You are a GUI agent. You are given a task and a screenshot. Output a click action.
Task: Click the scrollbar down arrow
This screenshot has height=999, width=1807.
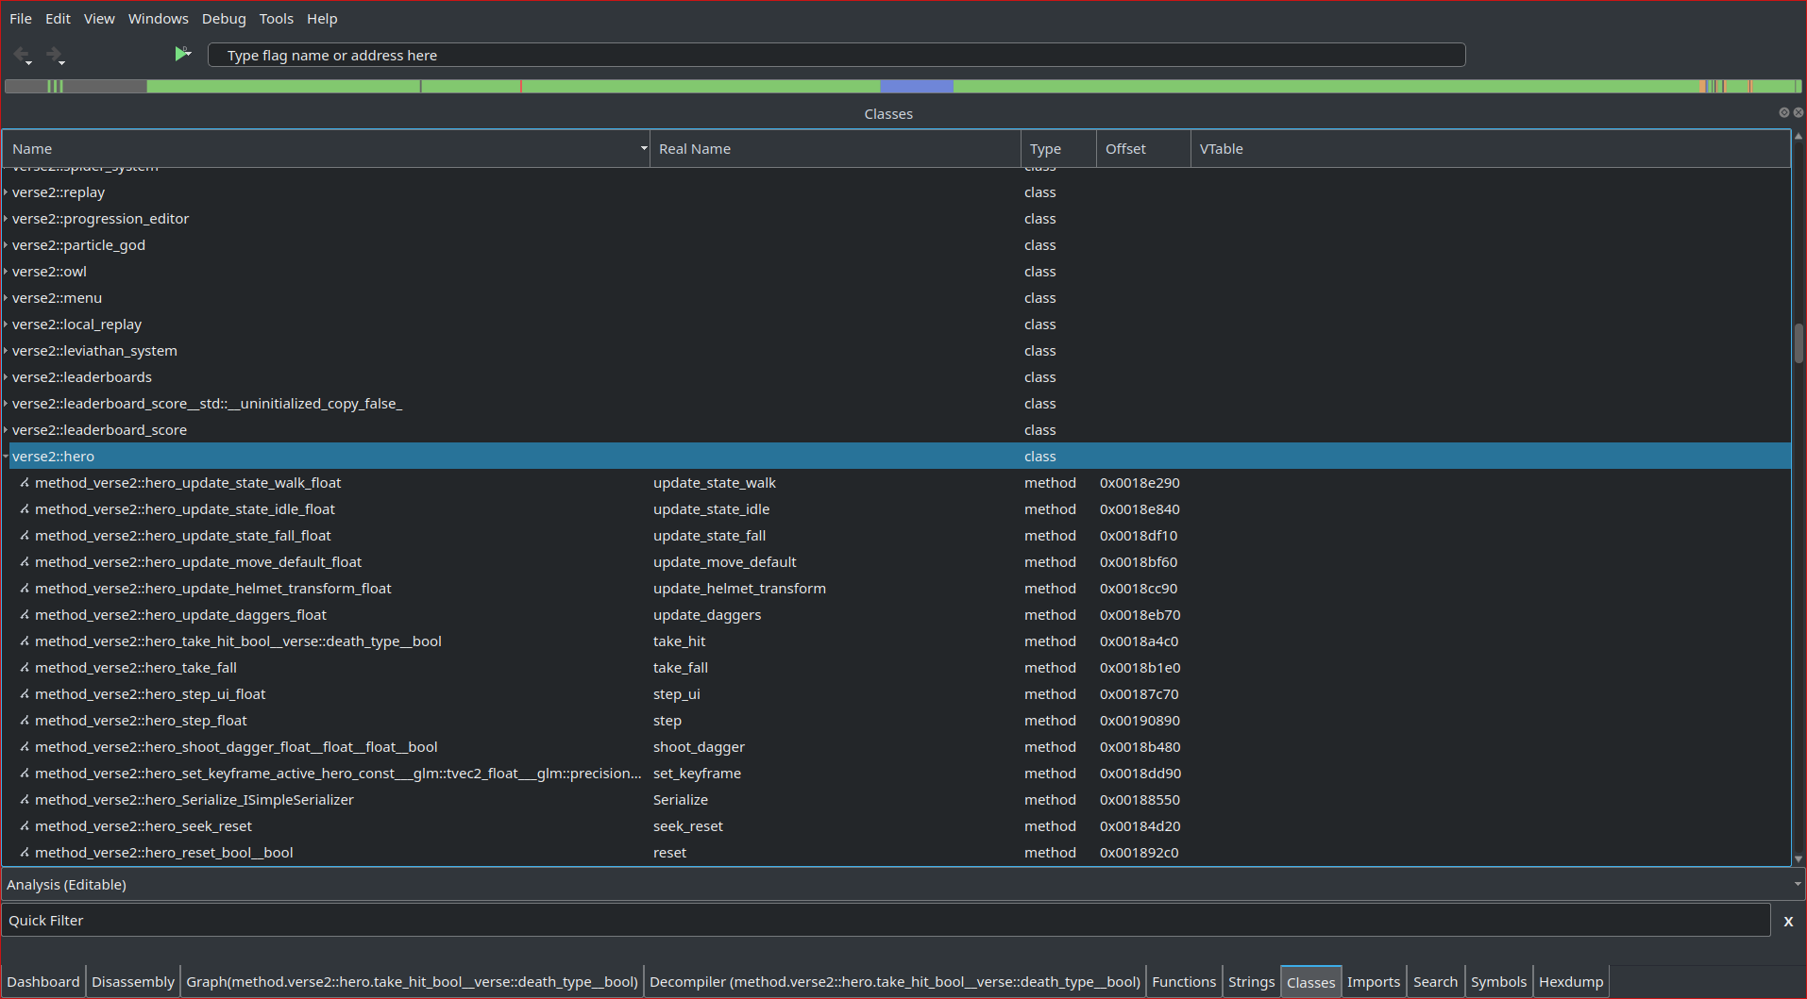(x=1799, y=858)
